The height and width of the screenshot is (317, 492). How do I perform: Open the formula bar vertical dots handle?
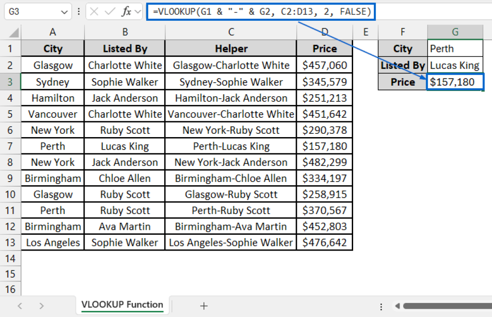tap(78, 12)
